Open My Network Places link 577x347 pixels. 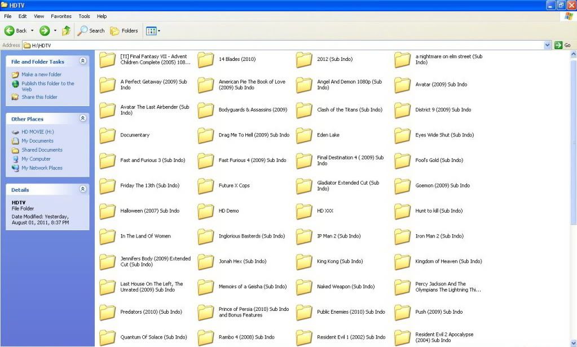(42, 168)
